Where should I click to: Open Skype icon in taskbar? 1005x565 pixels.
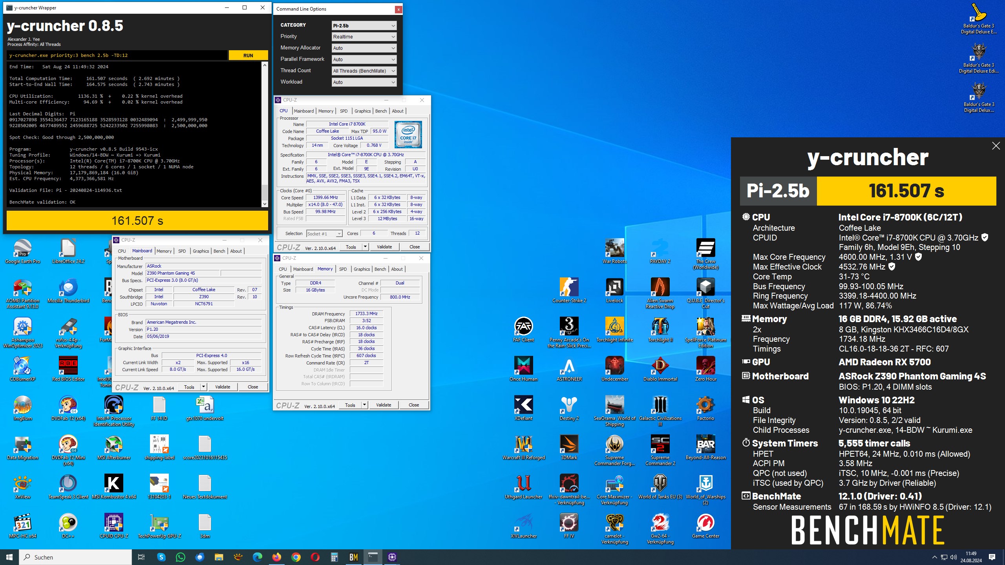click(161, 557)
